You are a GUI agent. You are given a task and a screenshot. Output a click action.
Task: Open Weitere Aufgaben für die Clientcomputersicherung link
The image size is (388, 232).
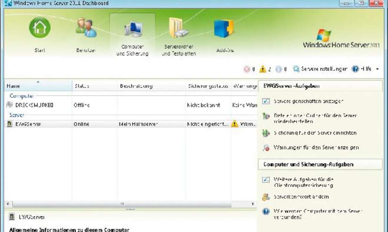(x=303, y=182)
